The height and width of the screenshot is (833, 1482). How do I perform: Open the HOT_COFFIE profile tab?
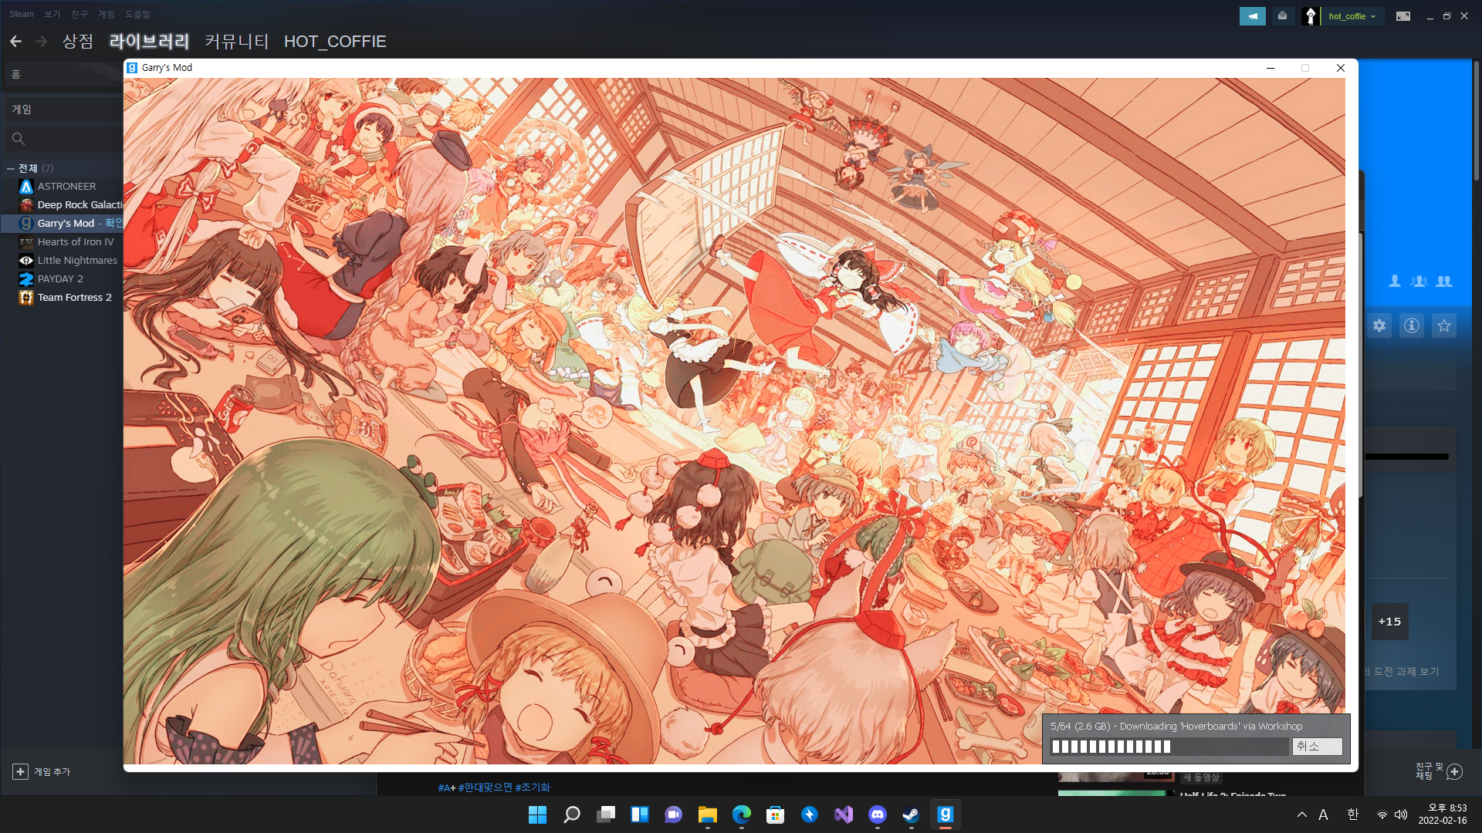[335, 42]
